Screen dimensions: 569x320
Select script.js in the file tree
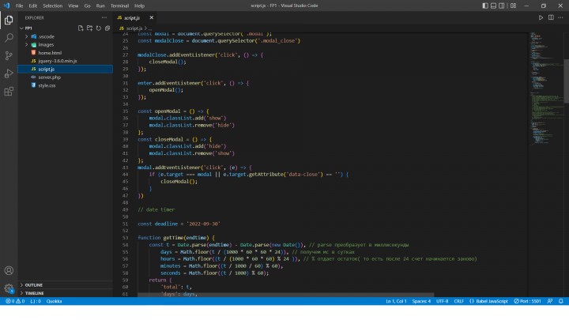[x=65, y=69]
